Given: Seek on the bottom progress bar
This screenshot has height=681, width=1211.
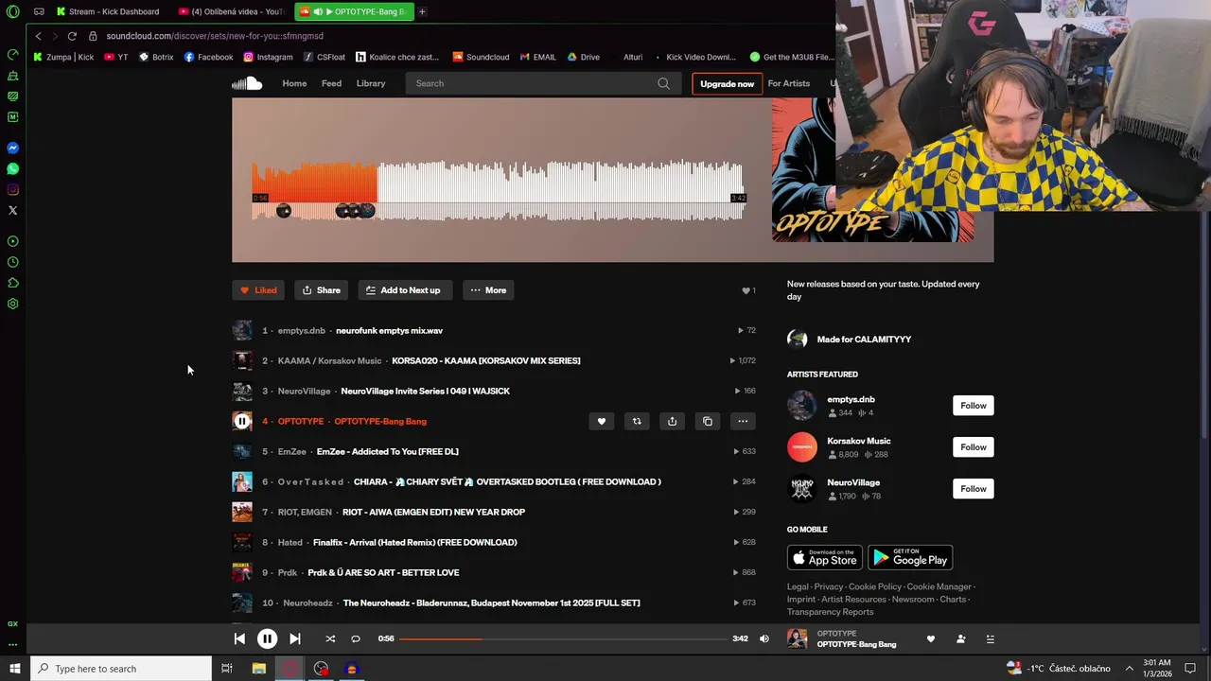Looking at the screenshot, I should click(564, 638).
